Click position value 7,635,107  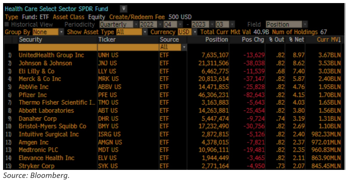click(x=215, y=55)
